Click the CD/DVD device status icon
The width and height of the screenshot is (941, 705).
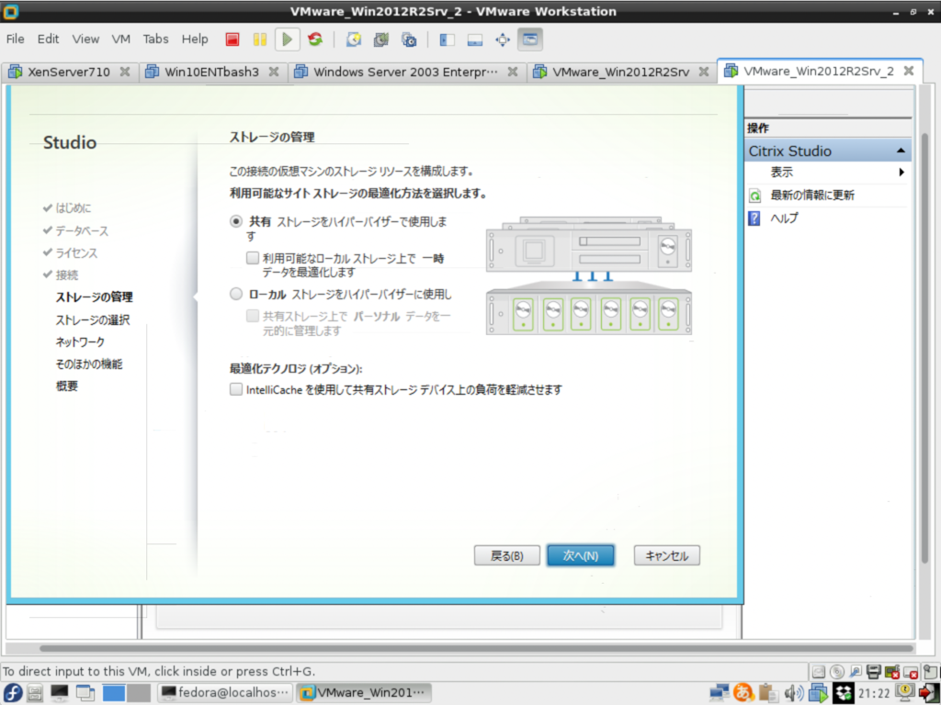[x=837, y=671]
